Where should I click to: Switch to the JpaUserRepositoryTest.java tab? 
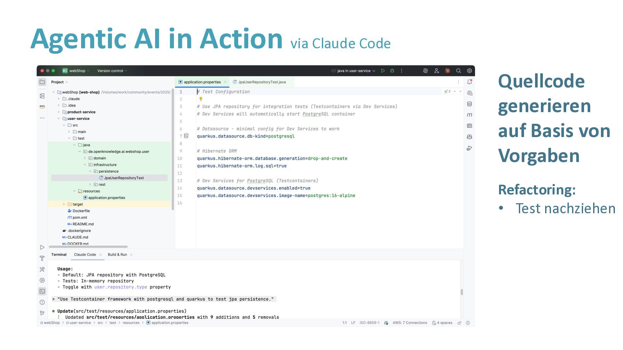(262, 82)
